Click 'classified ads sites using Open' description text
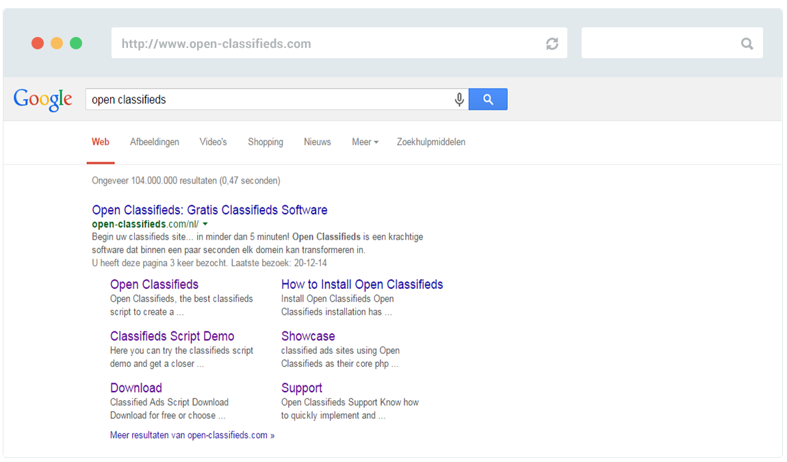787x462 pixels. click(340, 350)
